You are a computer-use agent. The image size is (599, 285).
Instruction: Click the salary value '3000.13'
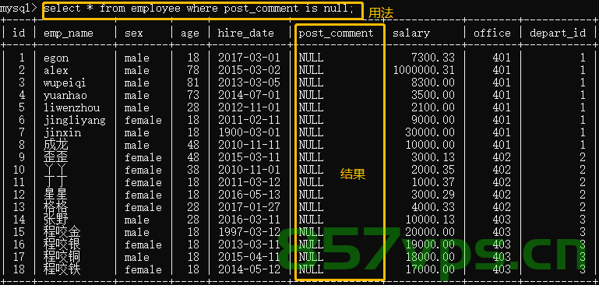433,157
